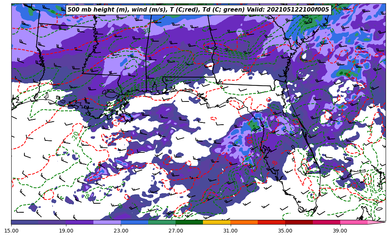Screen dimensions: 389x237
Task: Select the 35.00 colorbar tick label
Action: pos(285,231)
